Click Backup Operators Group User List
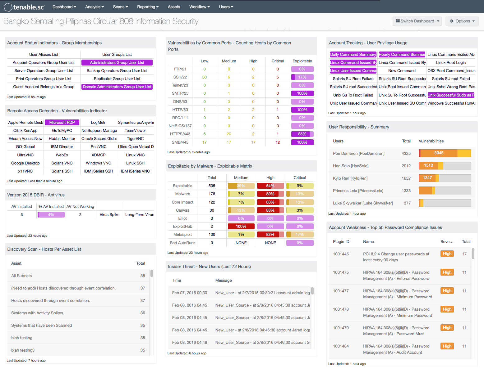Image resolution: width=484 pixels, height=373 pixels. (x=117, y=70)
